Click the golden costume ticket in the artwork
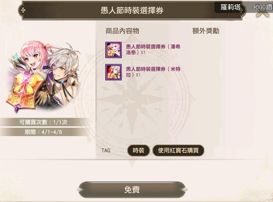Screen dimensions: 273x202 (24, 91)
